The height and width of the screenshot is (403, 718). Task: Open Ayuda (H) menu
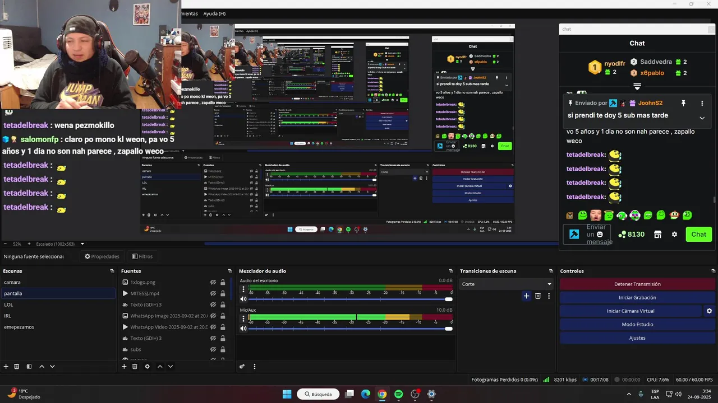coord(214,13)
